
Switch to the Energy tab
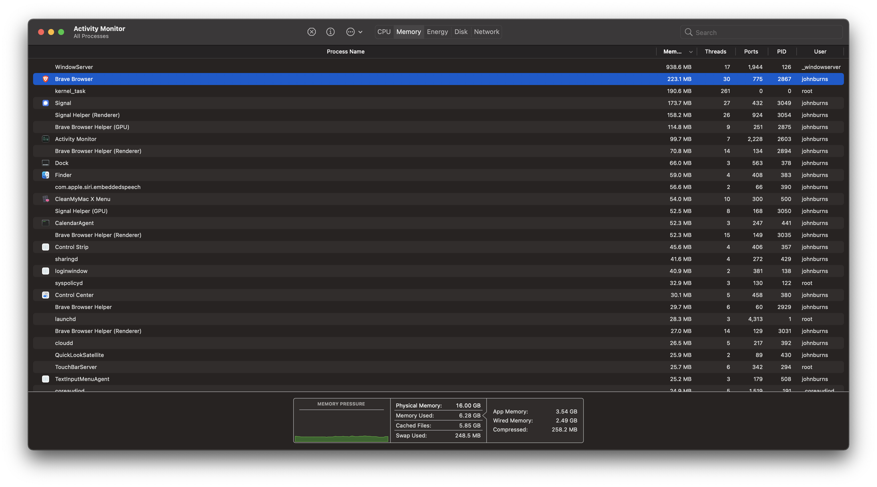(x=437, y=32)
